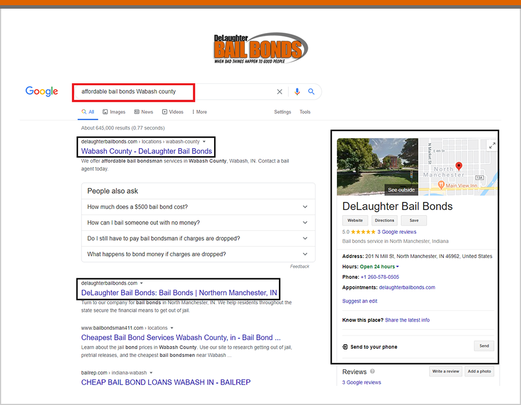
Task: Expand "What happens to bond money" question
Action: coord(199,255)
